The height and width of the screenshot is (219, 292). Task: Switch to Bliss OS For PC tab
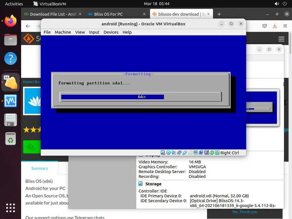point(117,14)
